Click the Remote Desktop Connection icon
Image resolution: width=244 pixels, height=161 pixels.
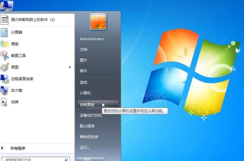click(x=4, y=79)
